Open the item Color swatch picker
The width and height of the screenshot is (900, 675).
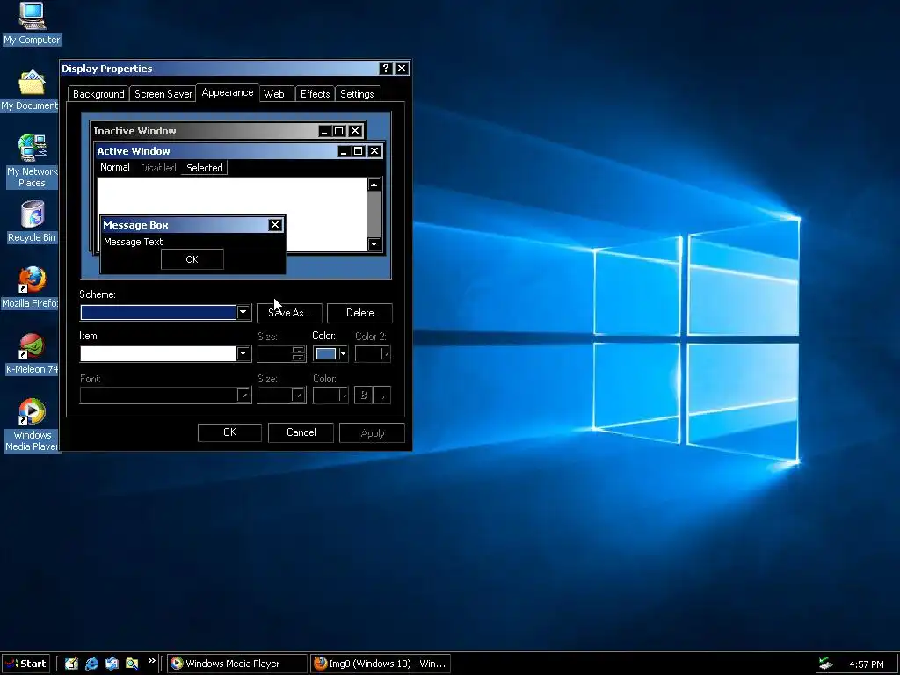point(326,353)
